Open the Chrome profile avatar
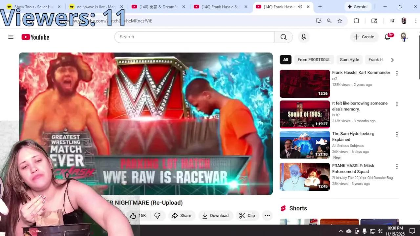This screenshot has width=420, height=236. point(404,21)
